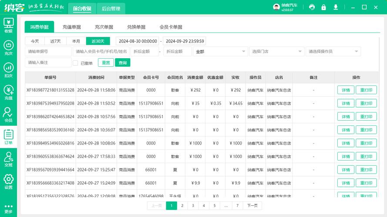Click the 查询 search button

coord(123,62)
